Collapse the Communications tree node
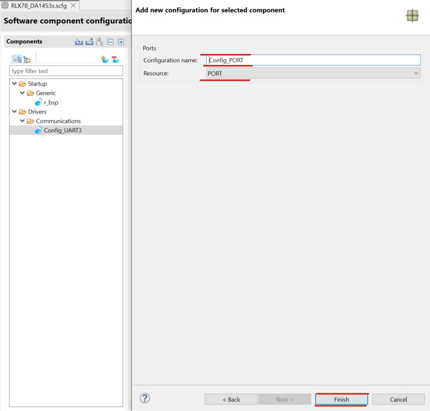The image size is (430, 411). (x=22, y=121)
